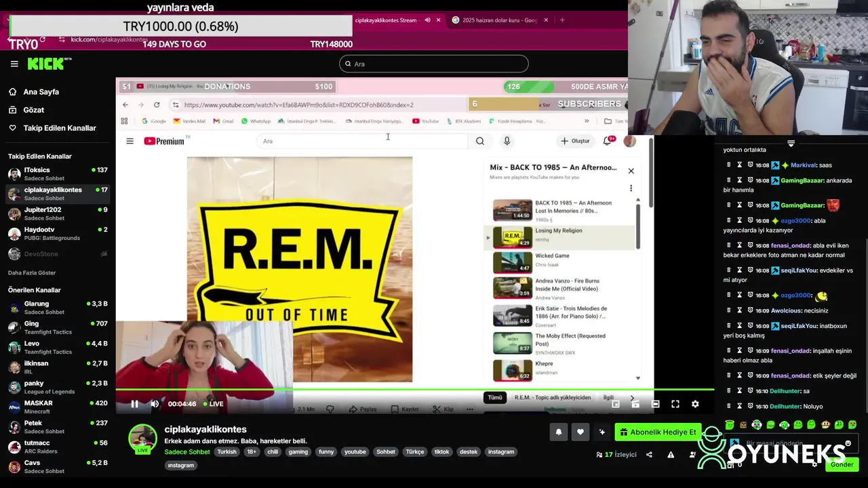Send chat message with Gönder

click(842, 465)
